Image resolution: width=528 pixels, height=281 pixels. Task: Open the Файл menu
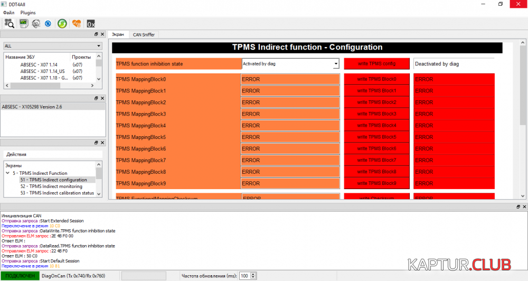(x=9, y=12)
